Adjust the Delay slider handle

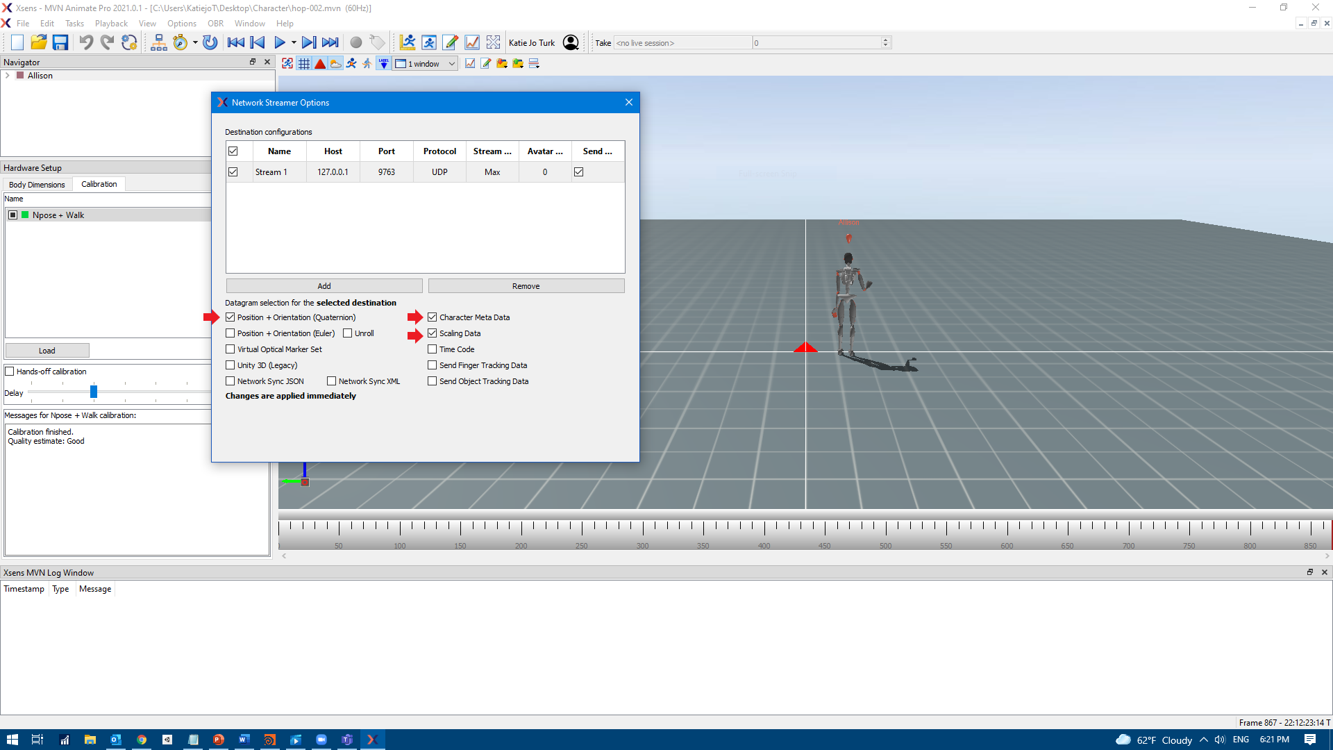click(x=94, y=392)
